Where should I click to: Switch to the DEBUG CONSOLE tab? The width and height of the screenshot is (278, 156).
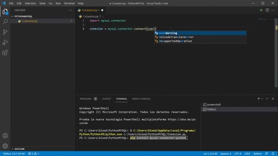[x=141, y=99]
